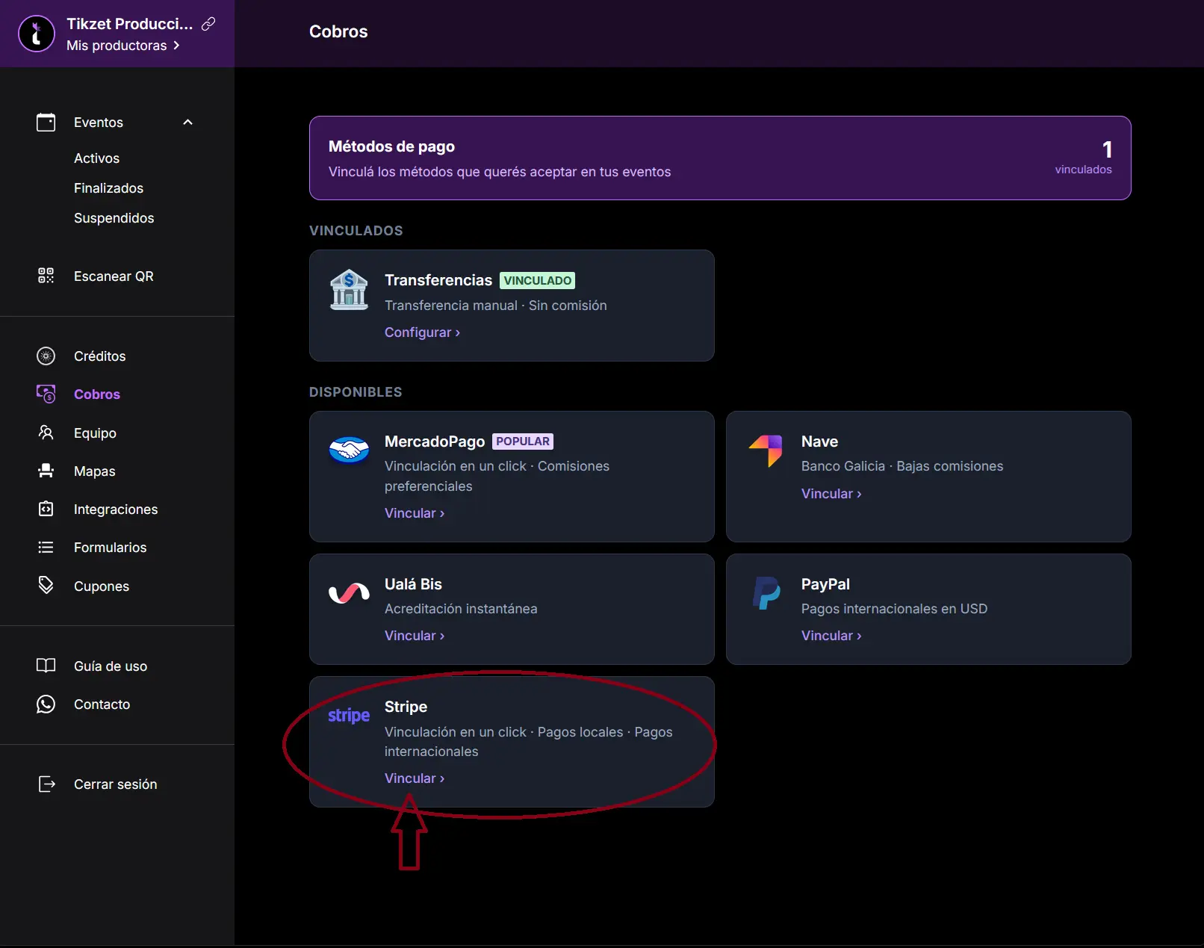Click the Tikzet producer logo avatar
The width and height of the screenshot is (1204, 948).
coord(36,34)
